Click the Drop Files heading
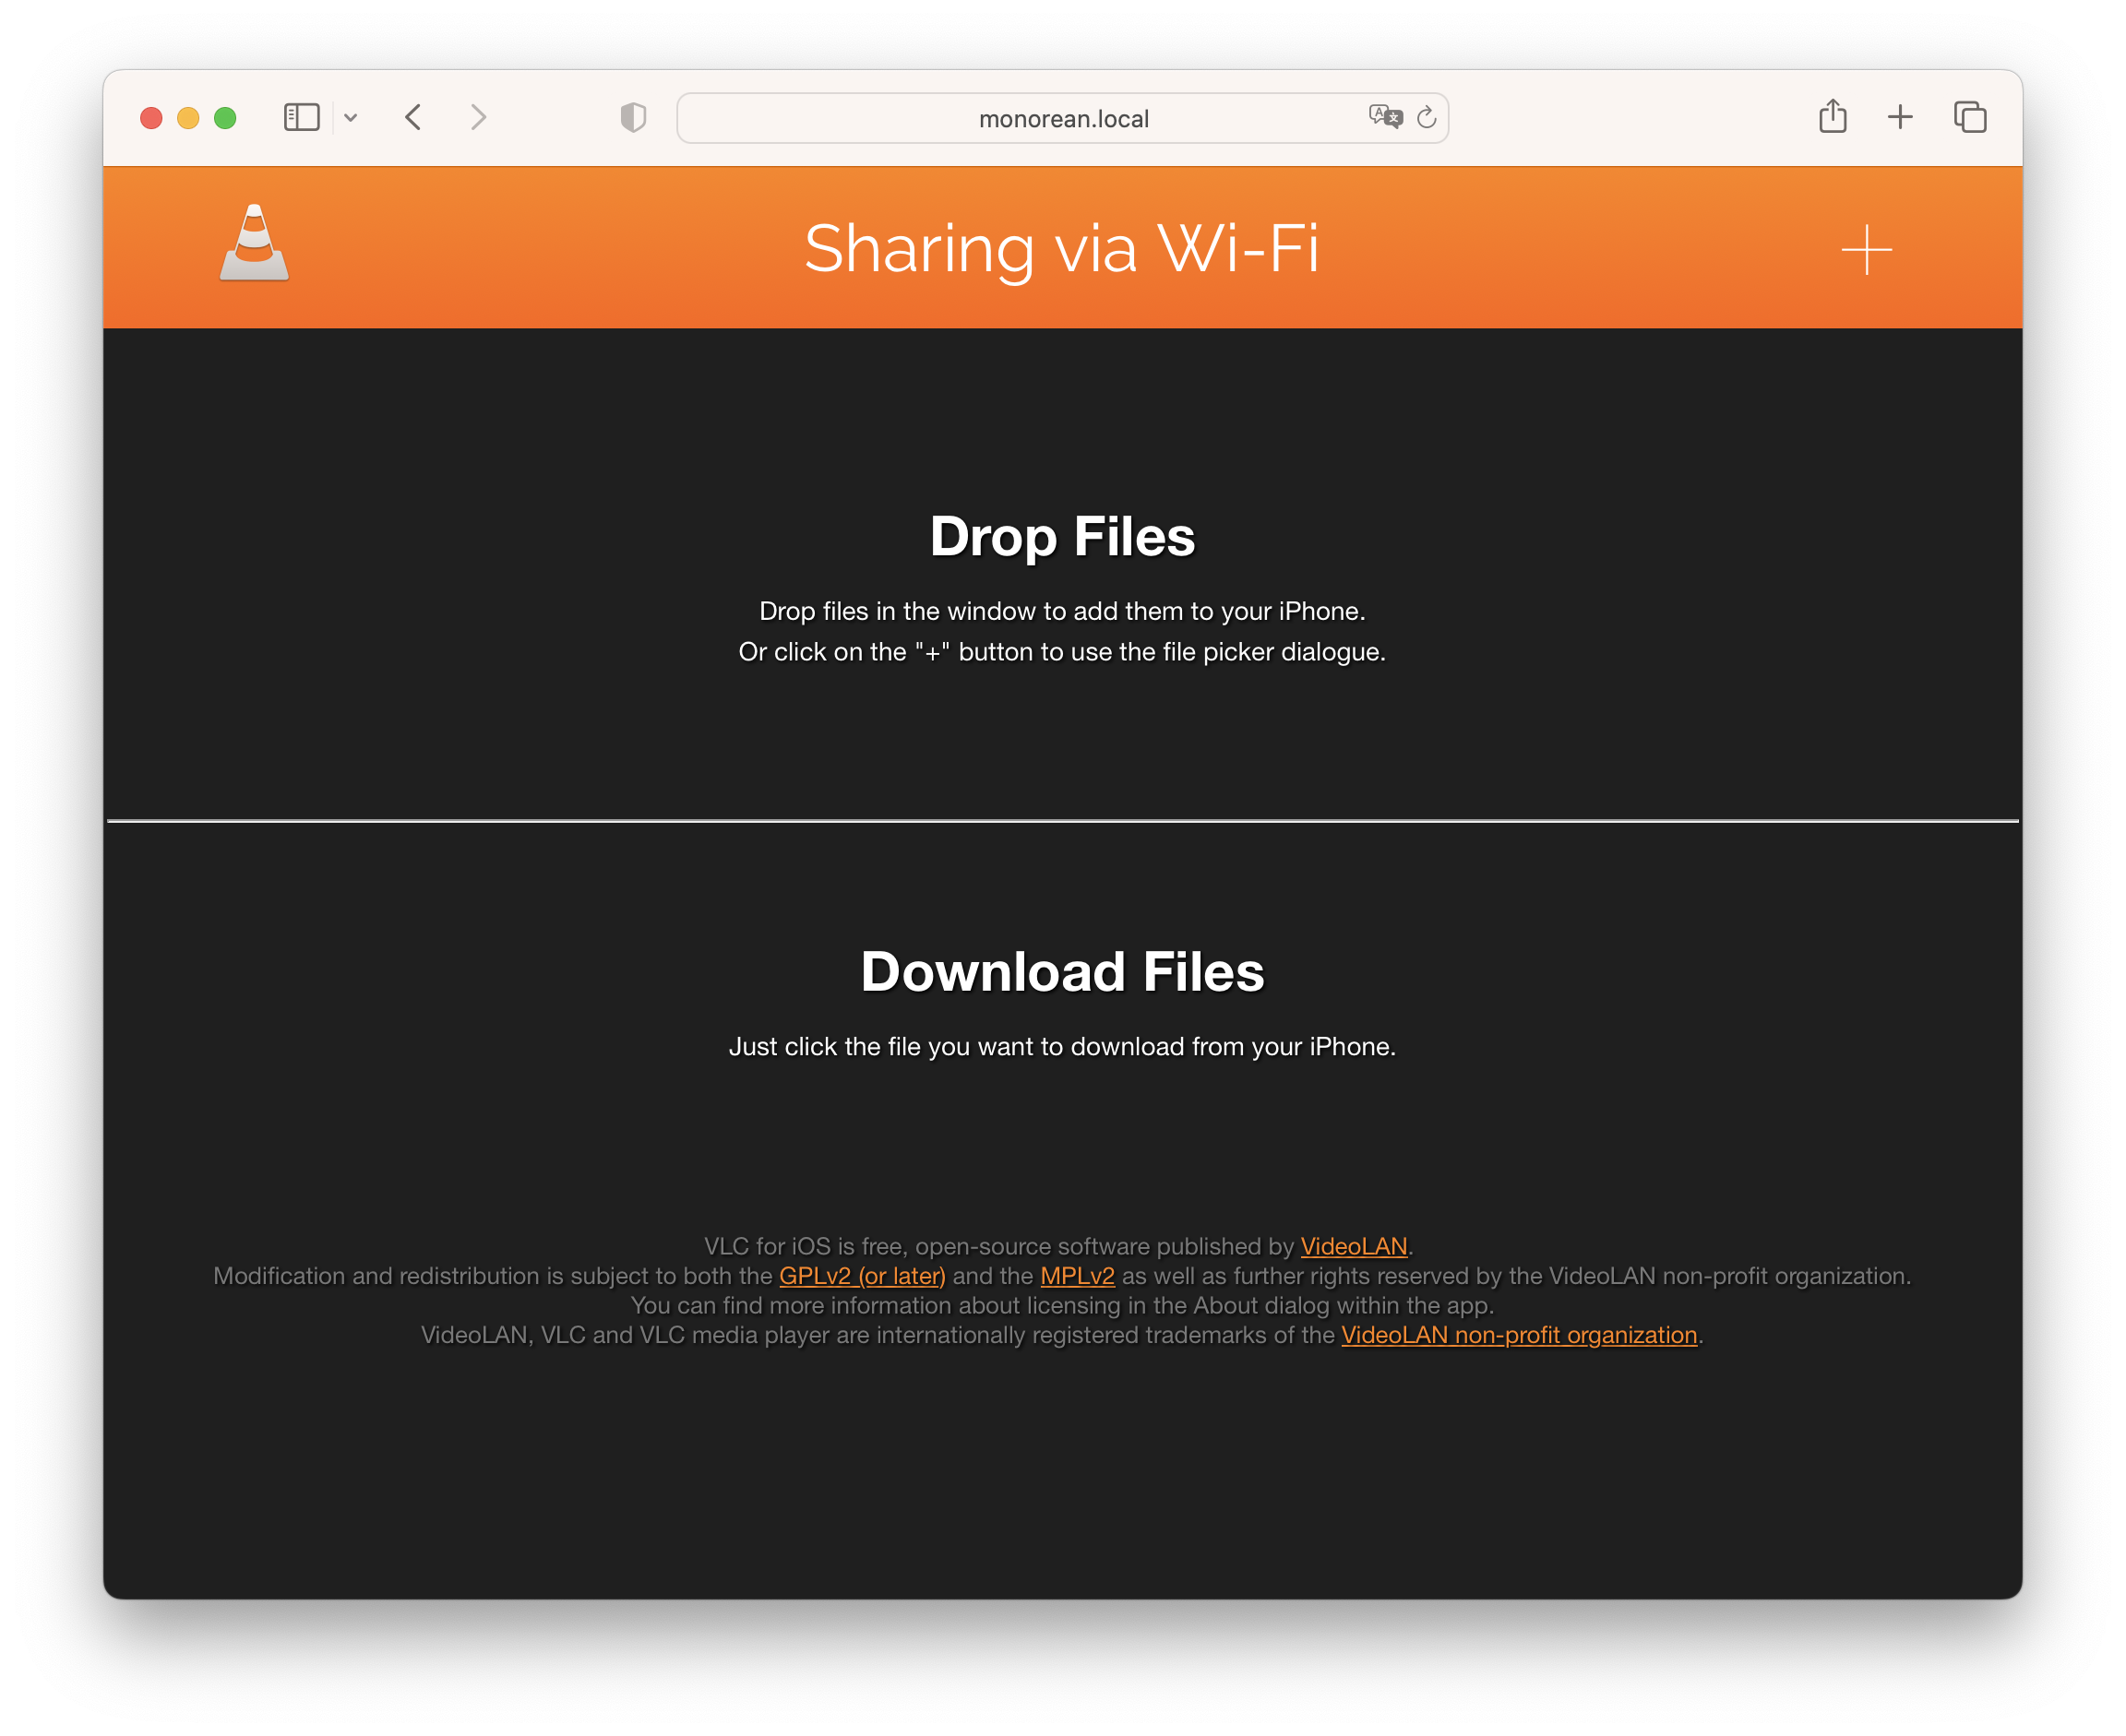This screenshot has width=2126, height=1736. (x=1062, y=536)
